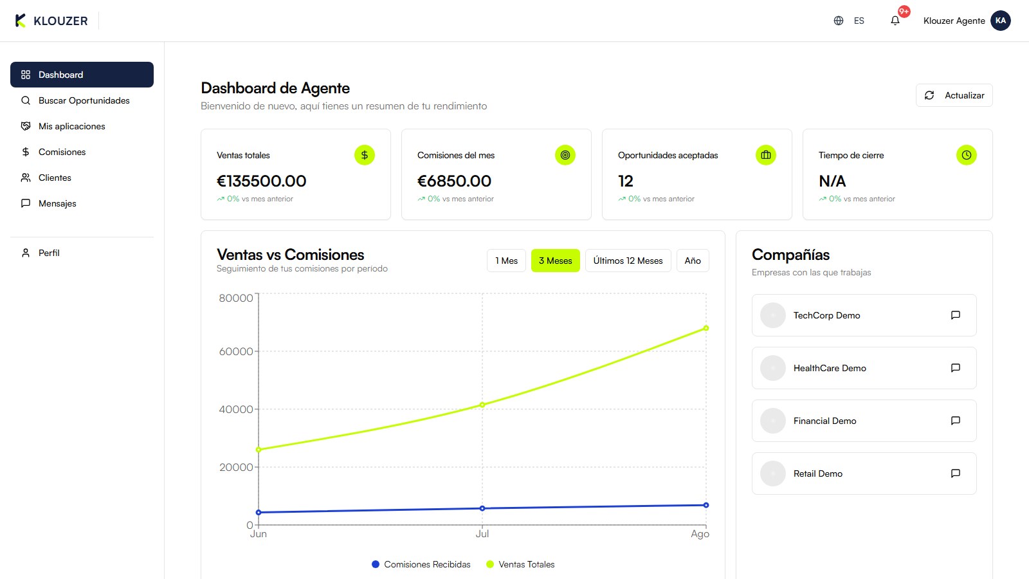Click the dollar icon on Ventas totales card
The width and height of the screenshot is (1029, 579).
(x=365, y=155)
